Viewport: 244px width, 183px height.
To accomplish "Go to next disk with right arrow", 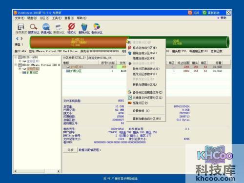I will pos(21,39).
